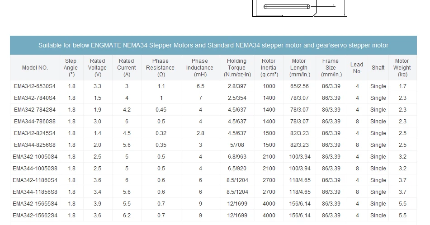Select model EMA344-11856S8
Viewport: 430px width, 225px height.
[x=35, y=192]
